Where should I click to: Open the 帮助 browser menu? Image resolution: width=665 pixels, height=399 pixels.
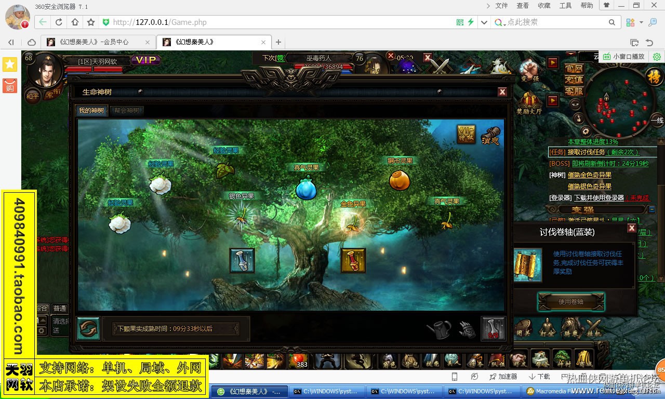[x=587, y=6]
